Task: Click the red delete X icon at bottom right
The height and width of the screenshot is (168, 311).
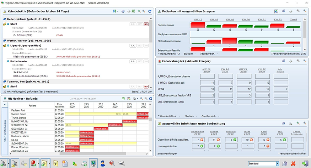Action: pos(293,163)
